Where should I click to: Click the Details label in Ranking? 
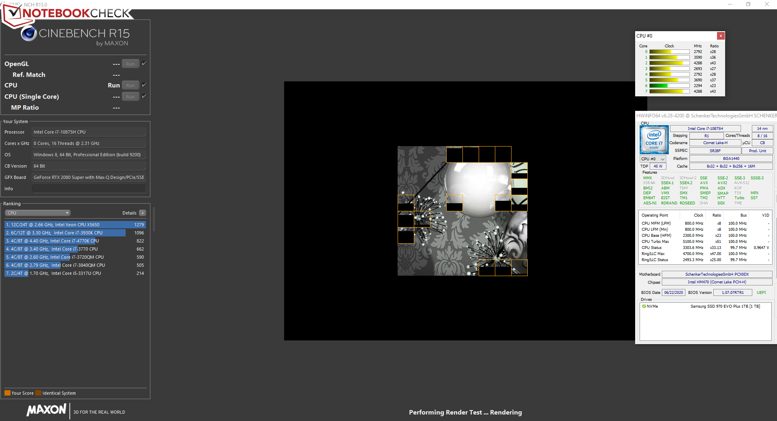129,213
